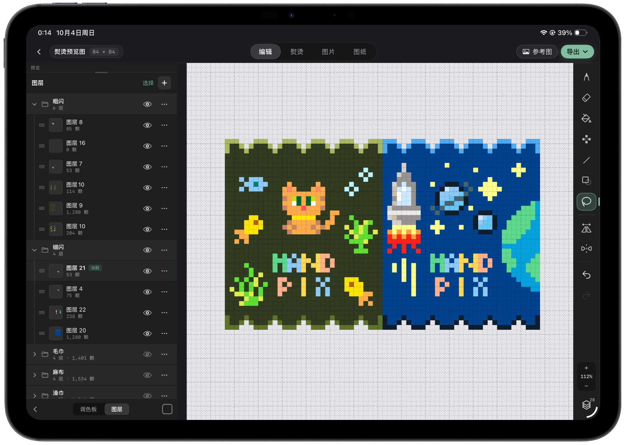This screenshot has height=445, width=626.
Task: Toggle visibility of 图层 21
Action: (147, 271)
